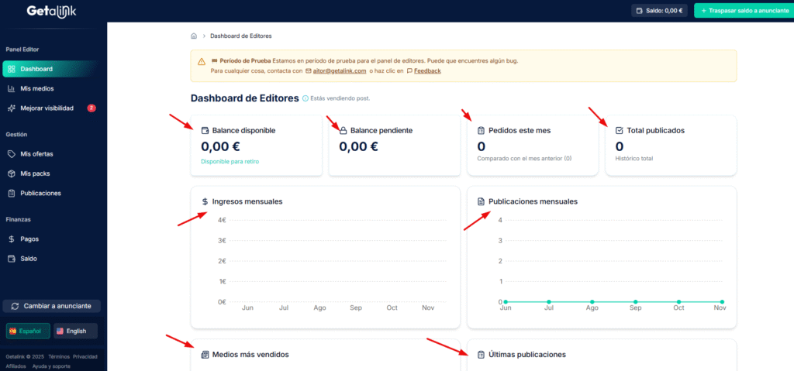Click the clipboard icon on Últimas publicaciones
The image size is (794, 371).
(481, 355)
